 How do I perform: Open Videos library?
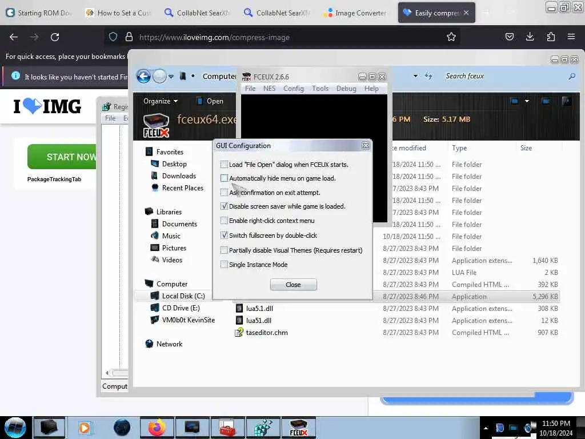[166, 260]
